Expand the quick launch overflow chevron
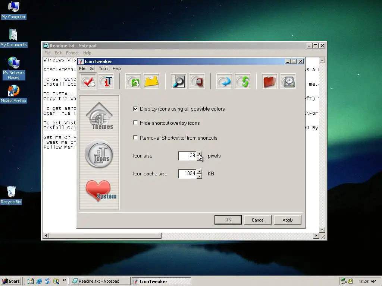 tap(64, 280)
